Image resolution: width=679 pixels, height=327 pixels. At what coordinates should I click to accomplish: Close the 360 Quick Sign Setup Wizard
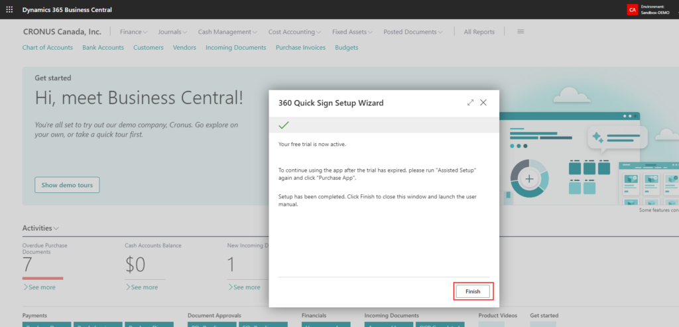pos(483,103)
